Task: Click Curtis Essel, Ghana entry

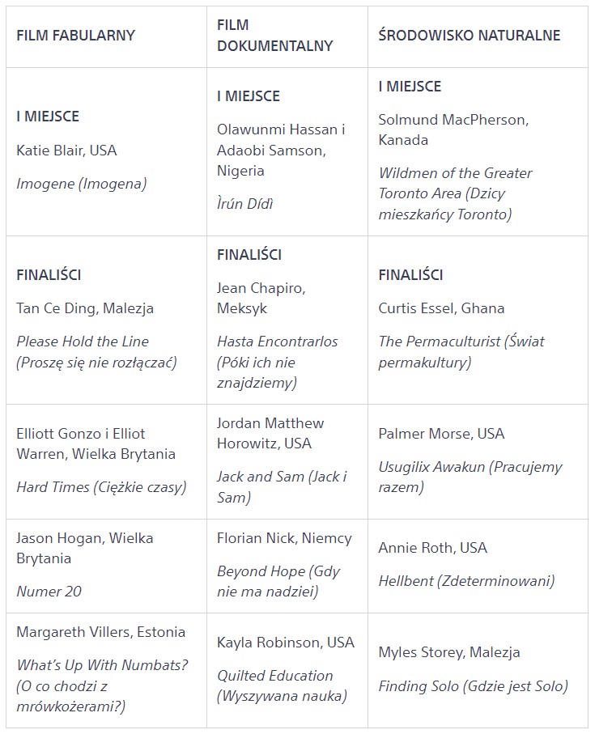Action: coord(441,308)
